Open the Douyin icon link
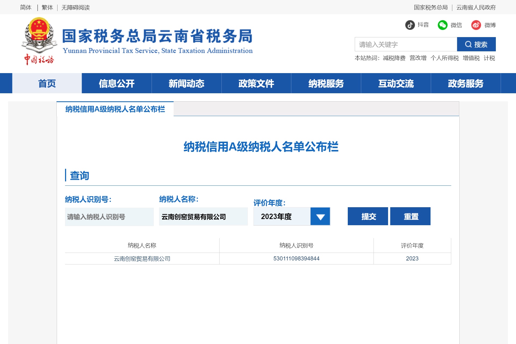The height and width of the screenshot is (344, 516). (410, 25)
